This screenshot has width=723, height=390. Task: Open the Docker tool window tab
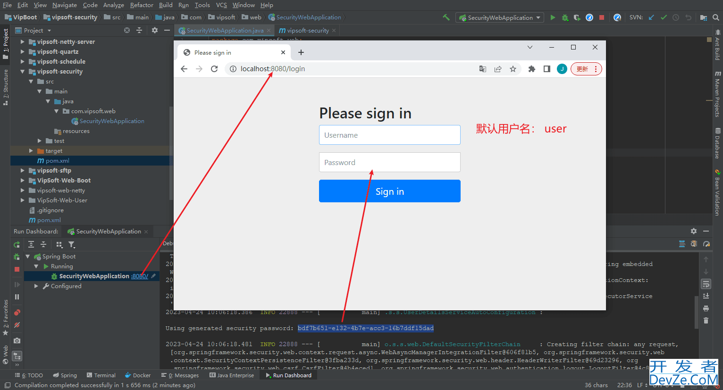(x=138, y=375)
